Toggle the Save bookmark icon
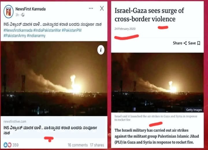Viewport: 208px width, 150px height. 199,43
